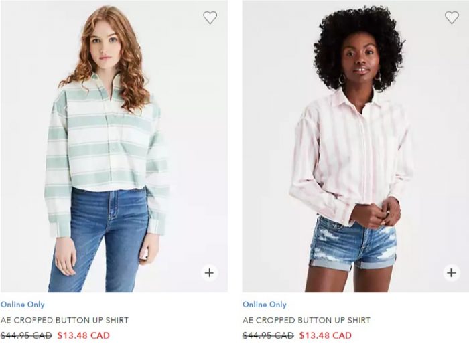Click the distressed denim shorts in right photo
The image size is (469, 348).
[354, 244]
